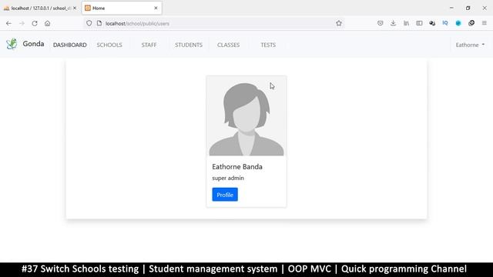This screenshot has height=277, width=493.
Task: Minimize the browser window
Action: [x=451, y=8]
